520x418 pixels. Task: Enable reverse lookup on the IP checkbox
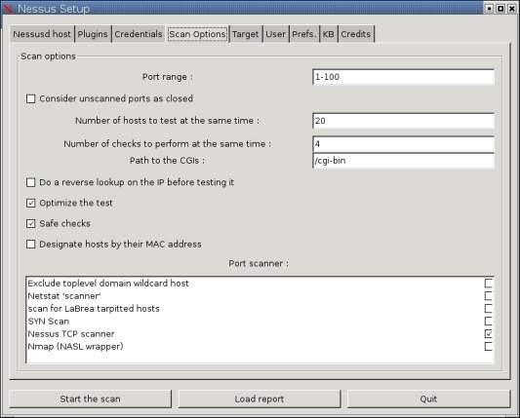[31, 182]
